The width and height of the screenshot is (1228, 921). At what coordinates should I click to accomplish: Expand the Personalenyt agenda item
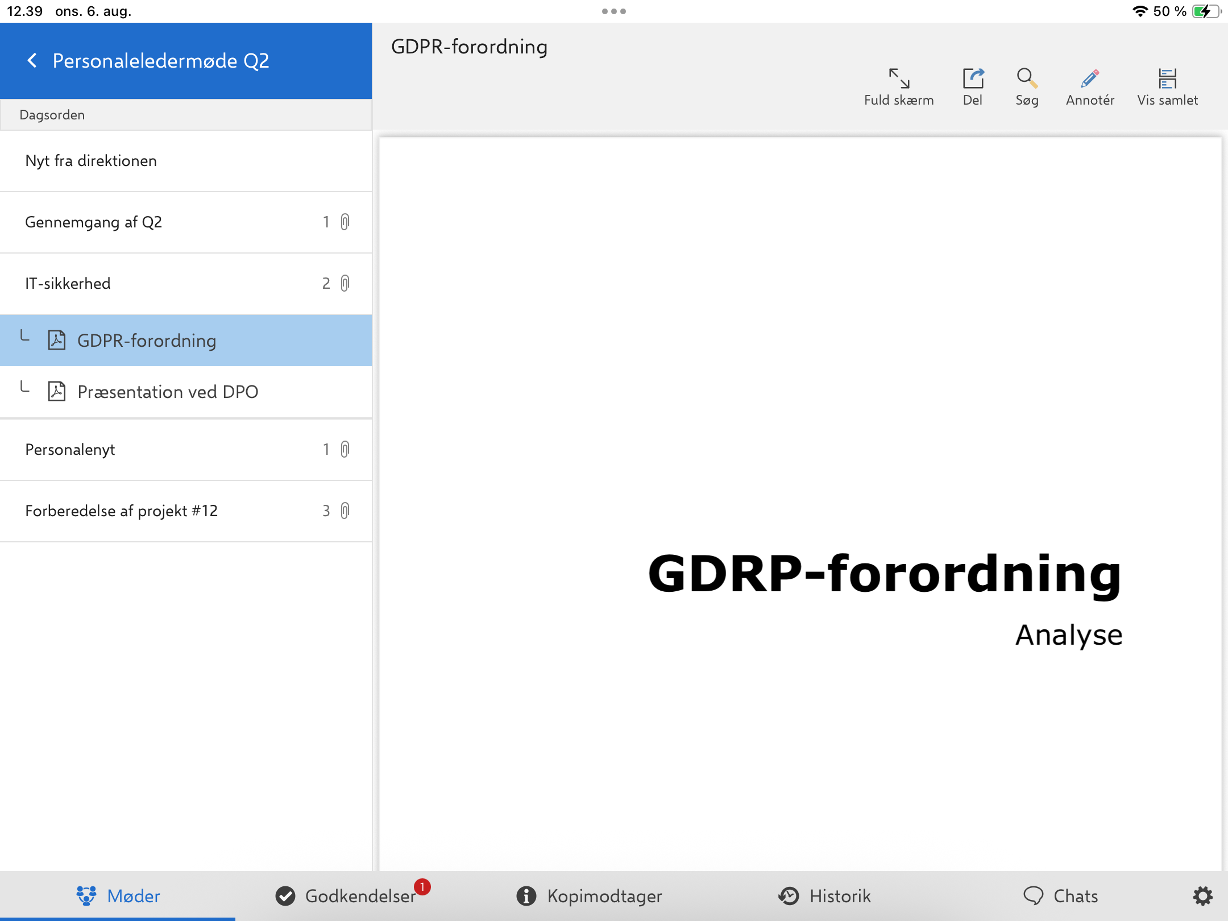[171, 449]
